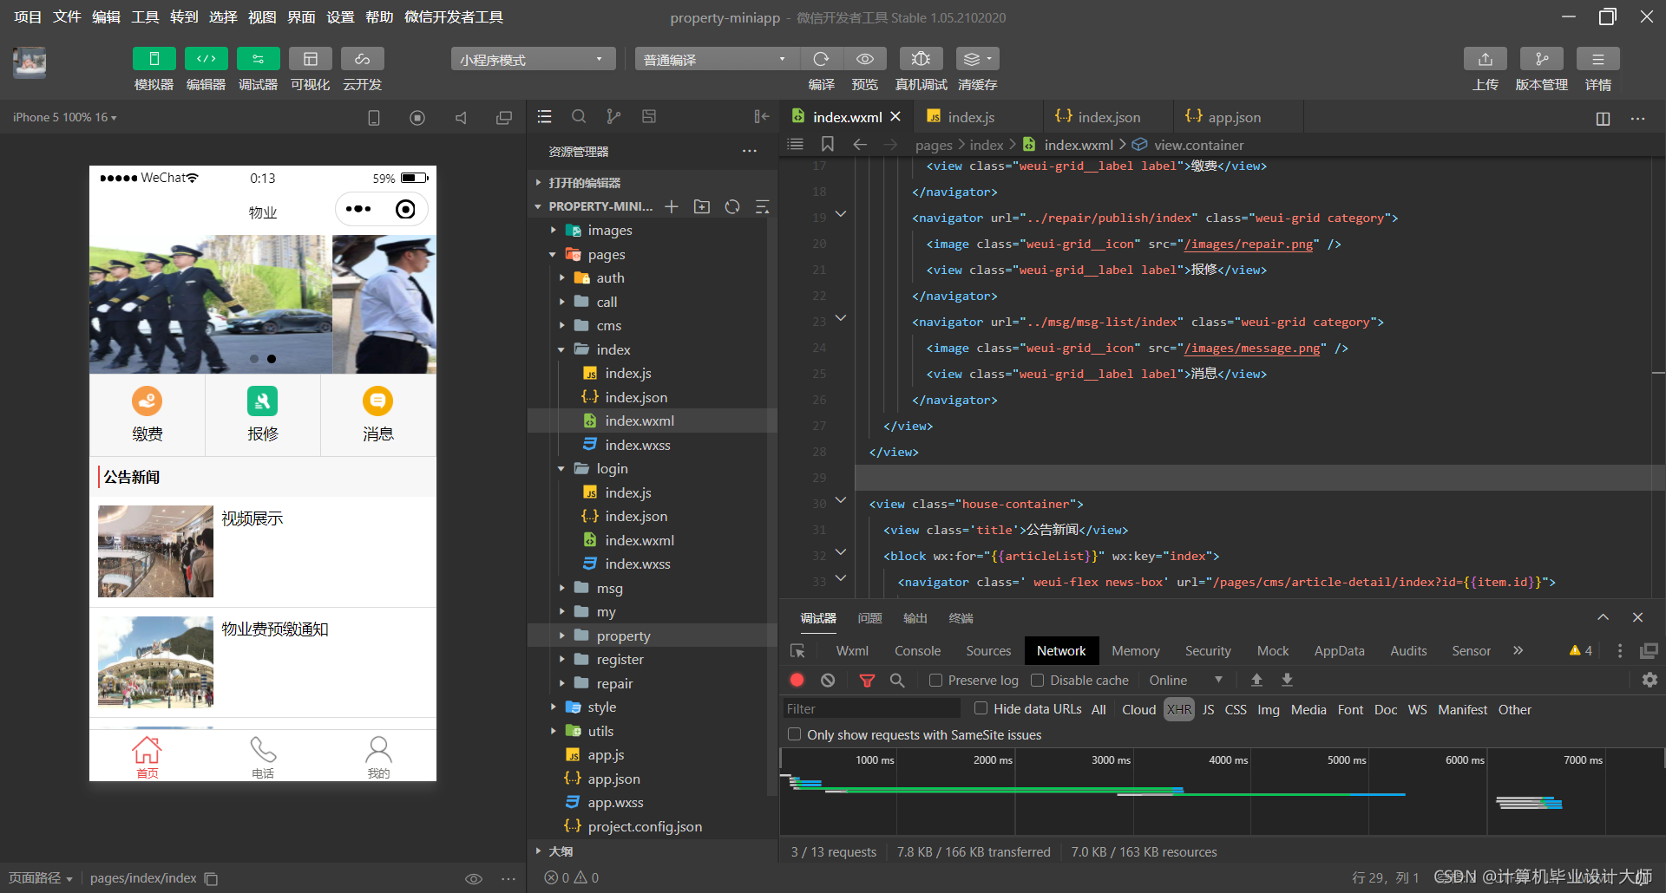This screenshot has width=1666, height=893.
Task: Detach the simulator window icon
Action: tap(503, 118)
